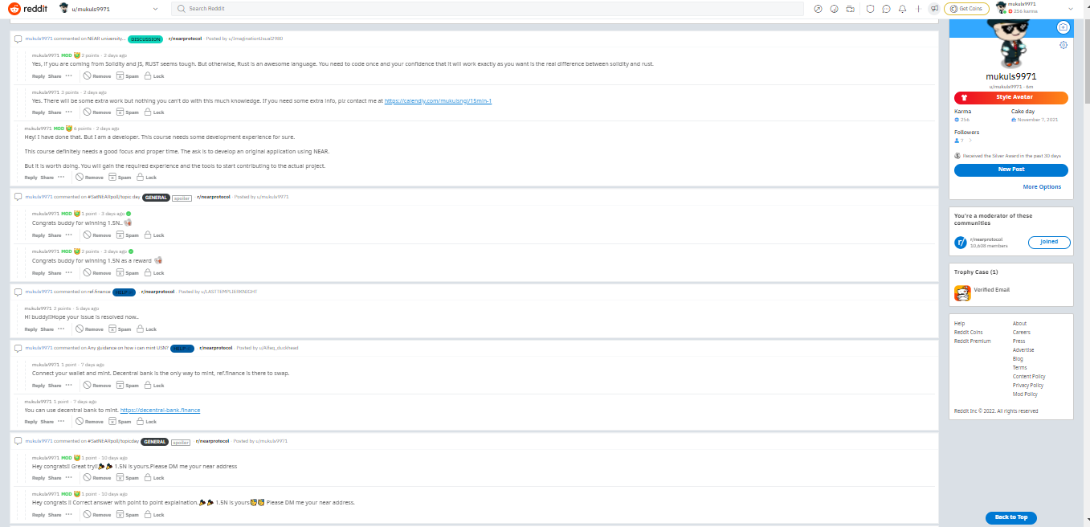Screen dimensions: 1090x527
Task: Open more options on 'Yes, if you are coming' comment
Action: [69, 76]
